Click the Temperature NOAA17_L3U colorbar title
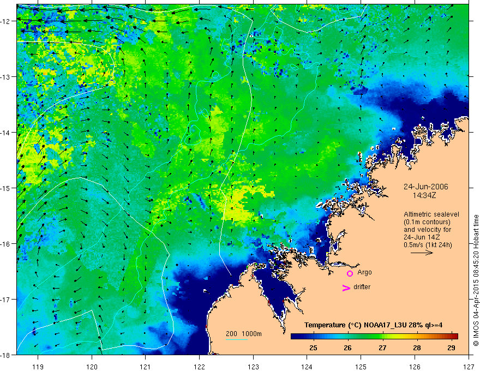 [373, 325]
